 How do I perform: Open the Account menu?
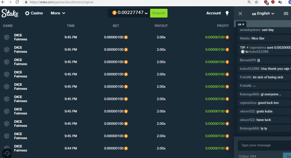coord(214,13)
